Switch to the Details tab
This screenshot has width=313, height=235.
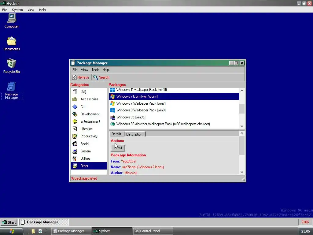click(x=116, y=134)
